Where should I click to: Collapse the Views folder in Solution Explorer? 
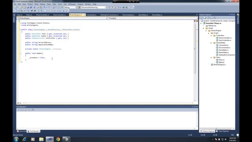[211, 57]
